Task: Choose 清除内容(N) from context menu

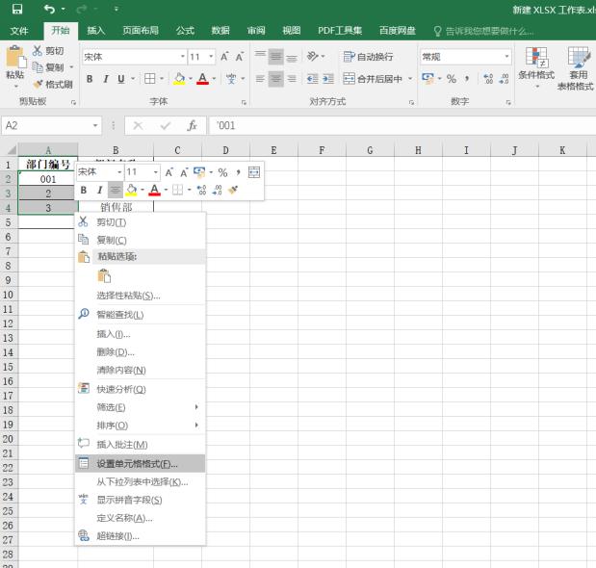Action: click(140, 370)
